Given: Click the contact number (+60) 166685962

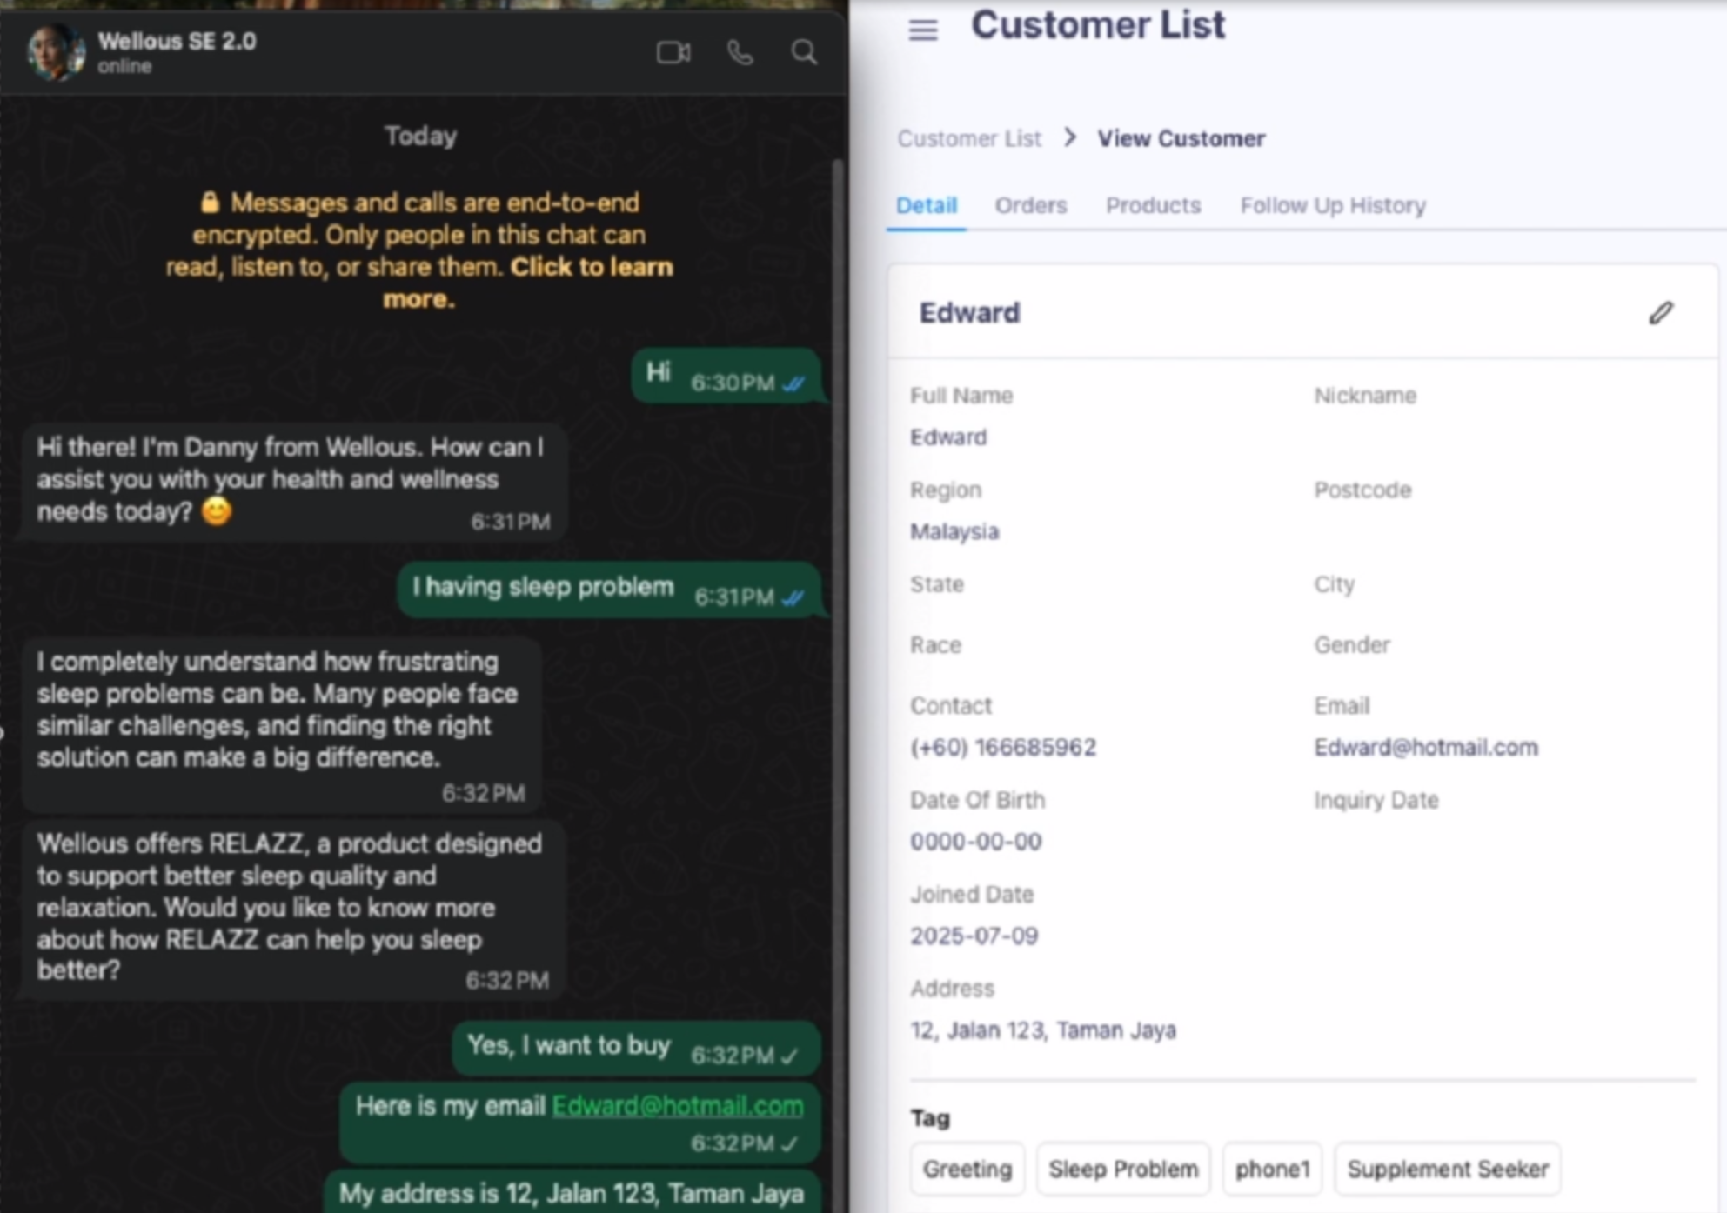Looking at the screenshot, I should point(1003,747).
